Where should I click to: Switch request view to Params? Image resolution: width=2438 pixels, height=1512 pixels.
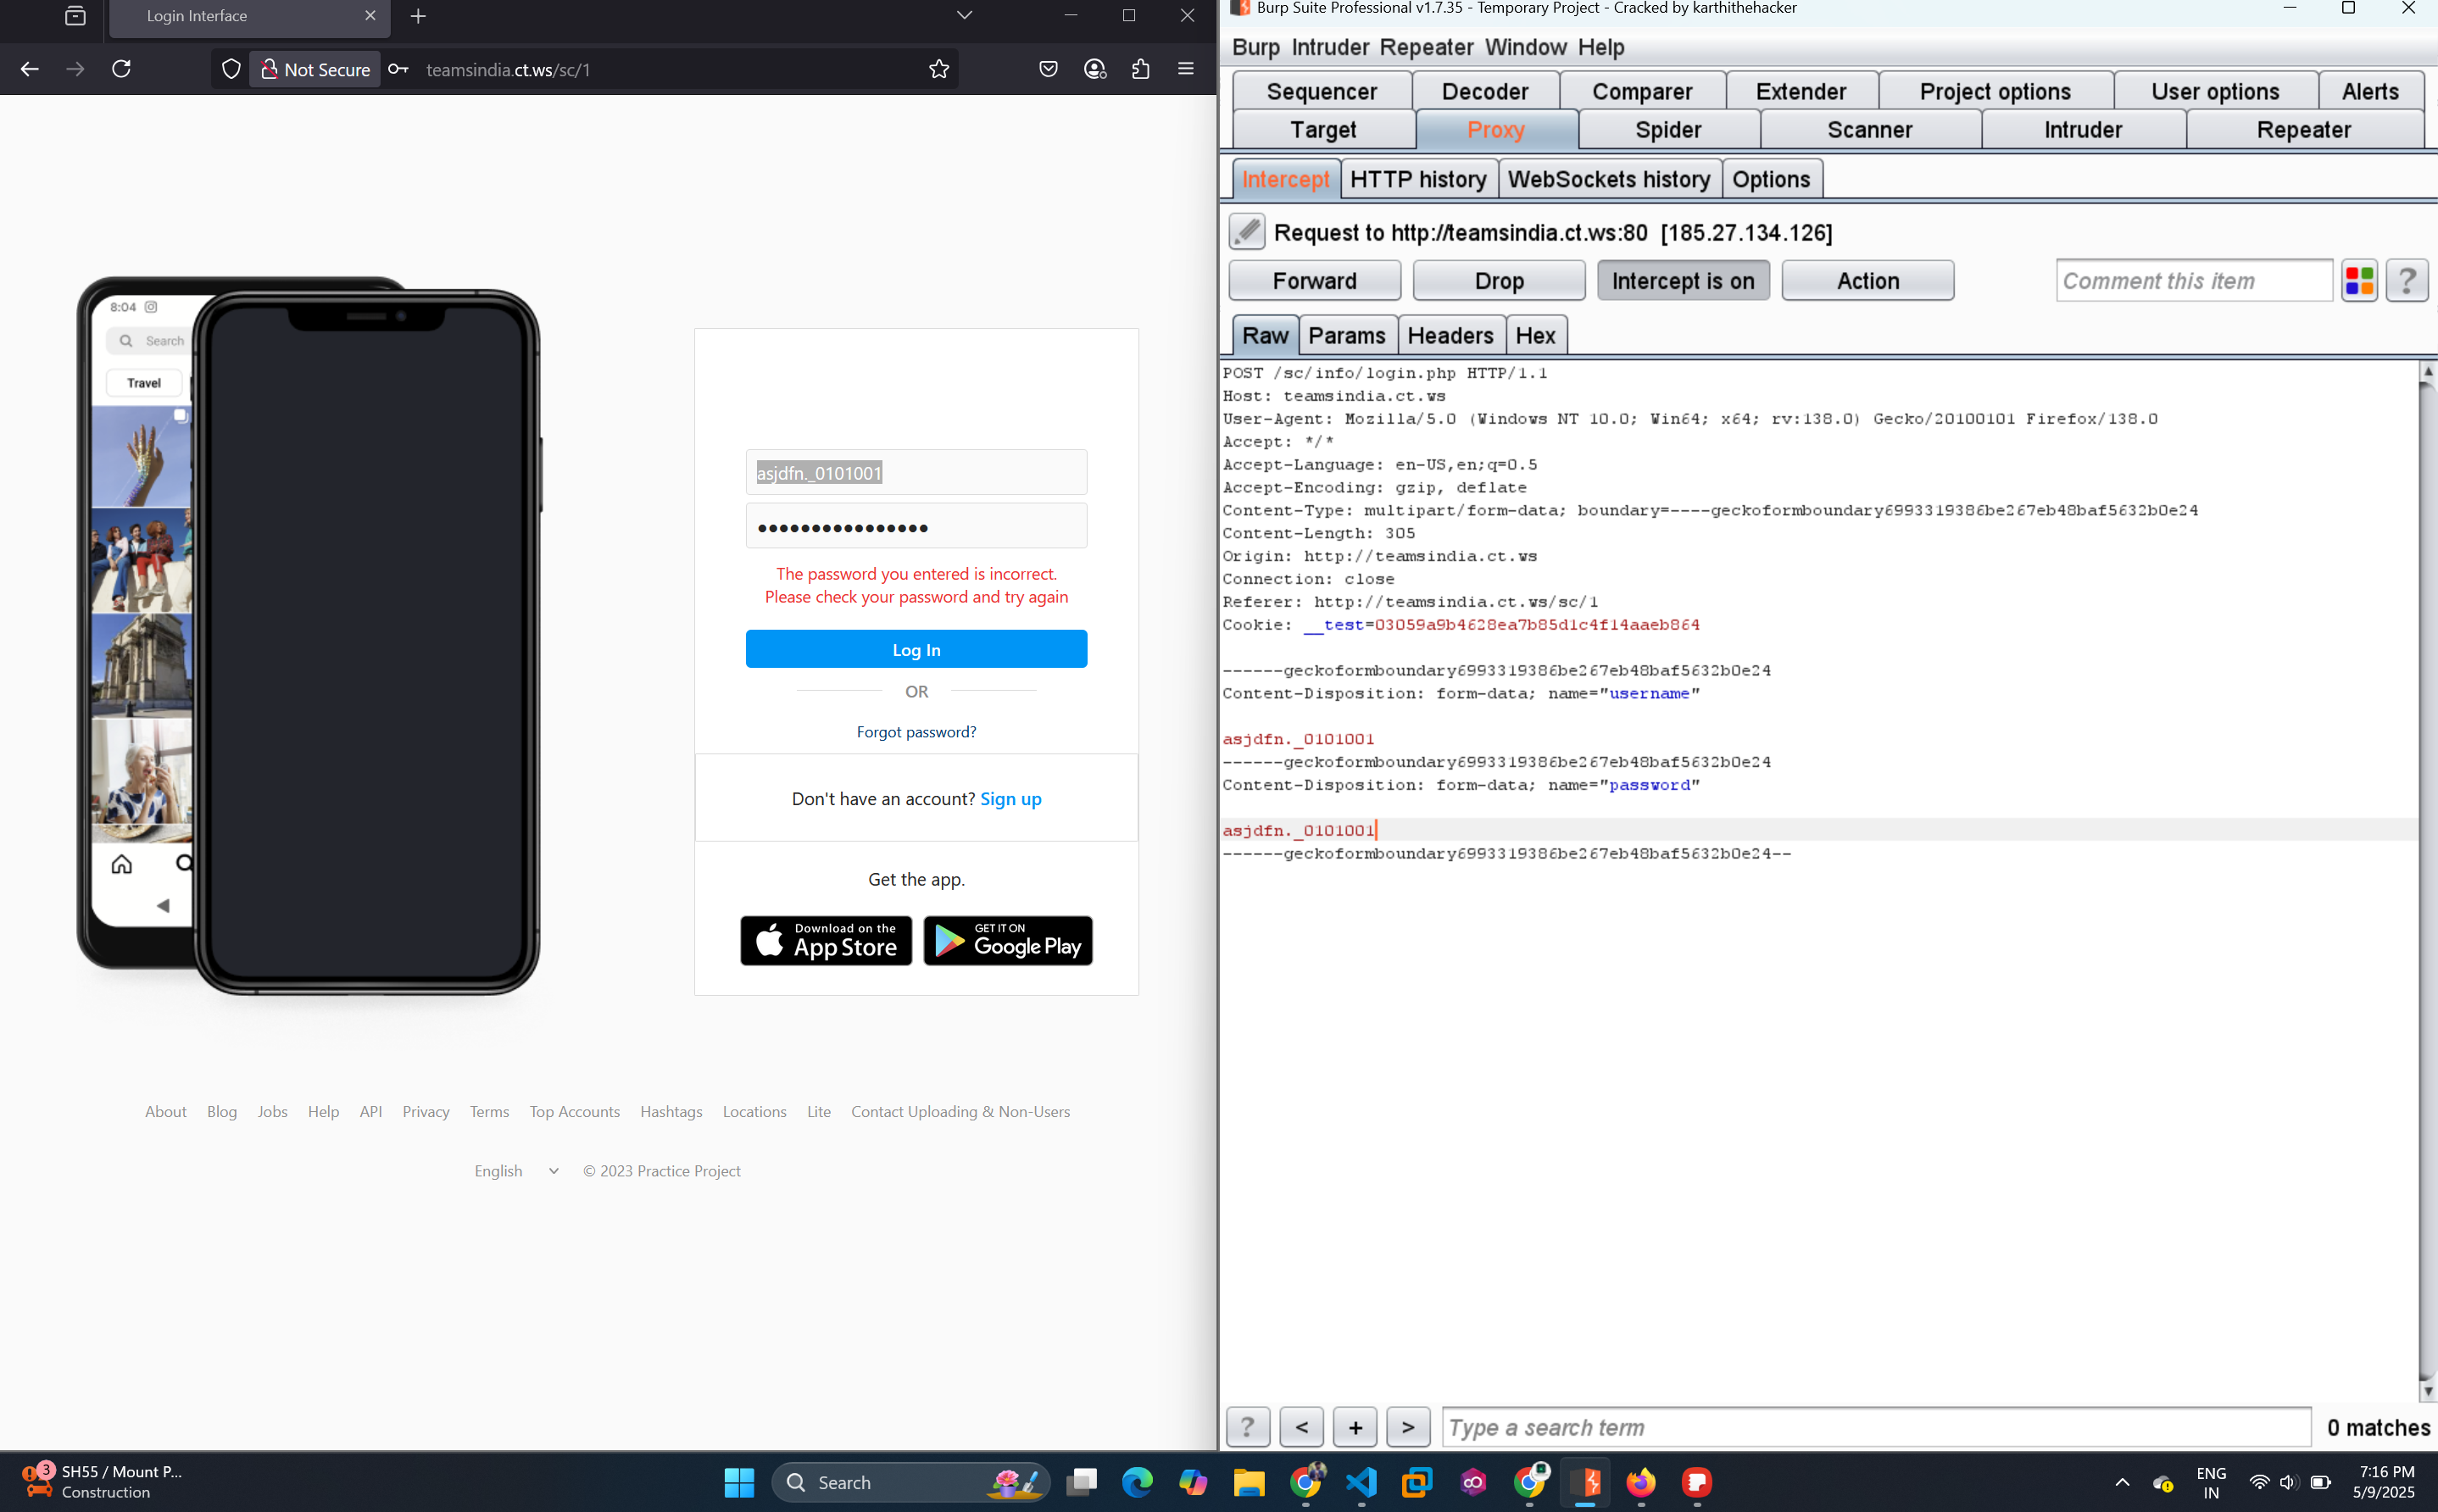point(1346,335)
